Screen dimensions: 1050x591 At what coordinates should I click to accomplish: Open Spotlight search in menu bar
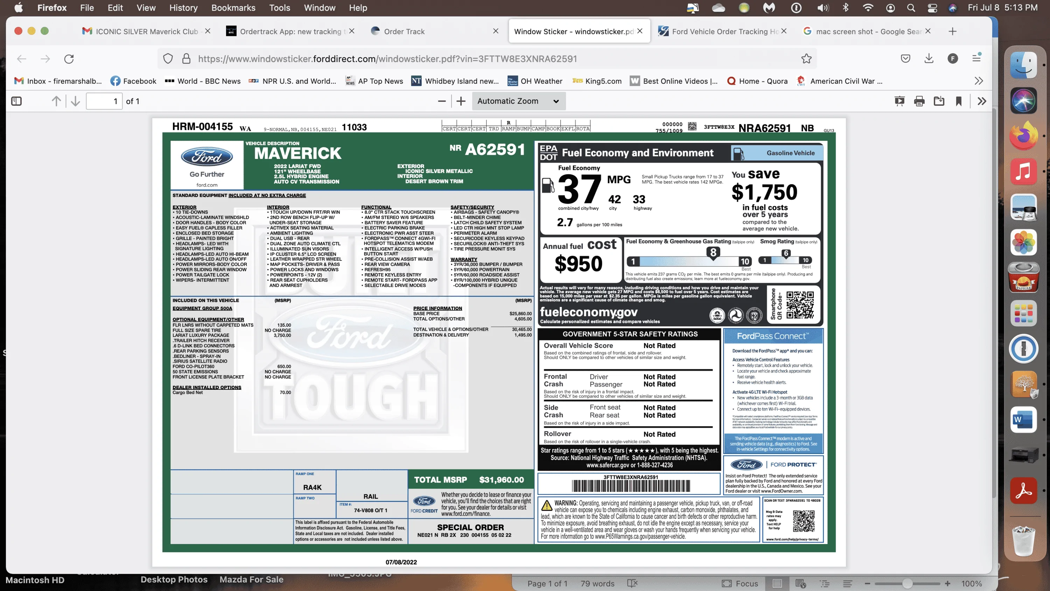[x=911, y=8]
